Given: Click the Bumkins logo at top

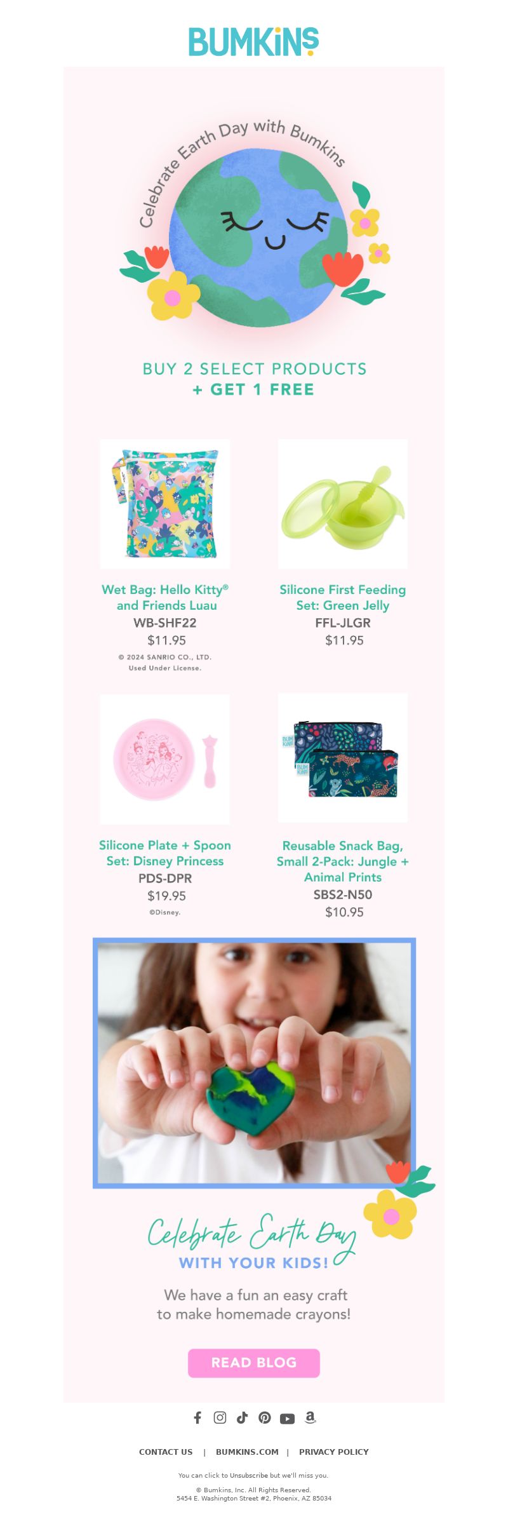Looking at the screenshot, I should [x=253, y=42].
